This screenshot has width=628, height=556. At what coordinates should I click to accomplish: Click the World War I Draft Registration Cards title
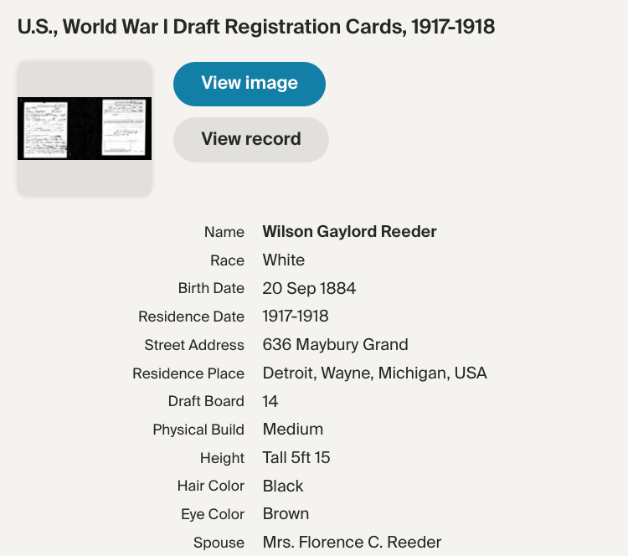click(x=256, y=27)
